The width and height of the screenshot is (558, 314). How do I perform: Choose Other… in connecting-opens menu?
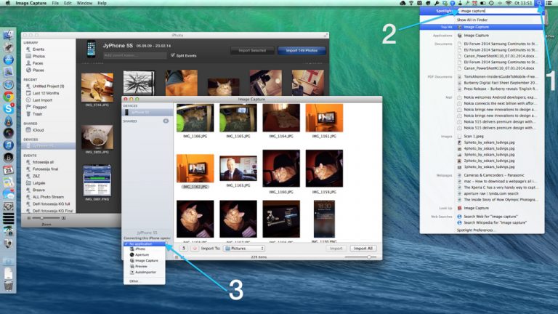click(x=145, y=281)
